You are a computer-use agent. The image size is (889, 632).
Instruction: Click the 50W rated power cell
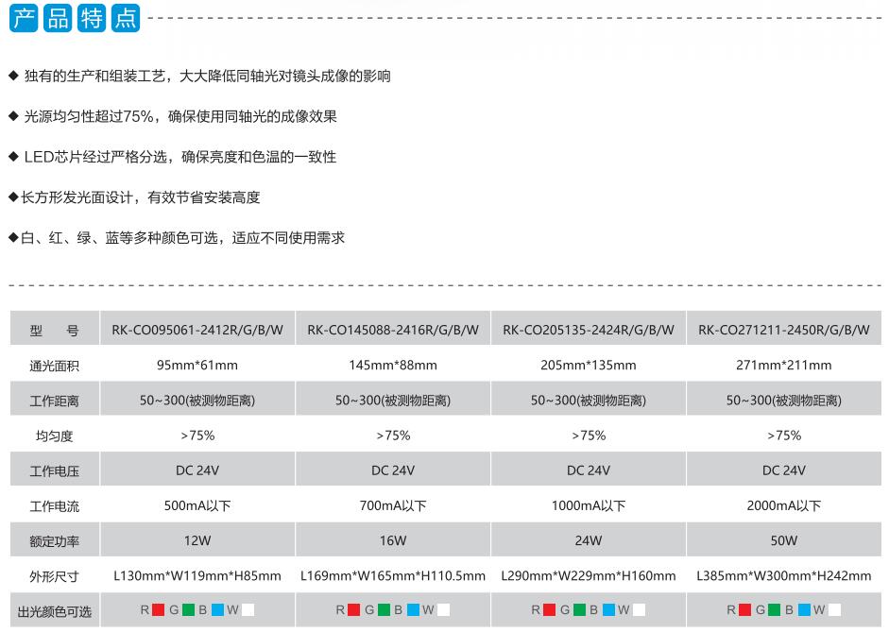pos(783,540)
